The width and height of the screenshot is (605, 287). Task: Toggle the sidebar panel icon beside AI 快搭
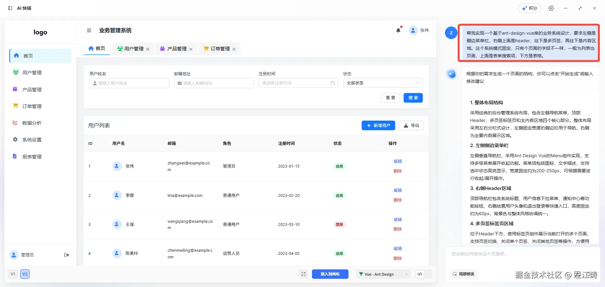(10, 8)
